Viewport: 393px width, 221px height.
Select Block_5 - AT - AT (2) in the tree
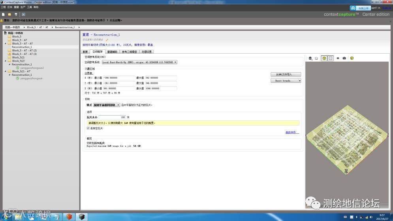24,51
